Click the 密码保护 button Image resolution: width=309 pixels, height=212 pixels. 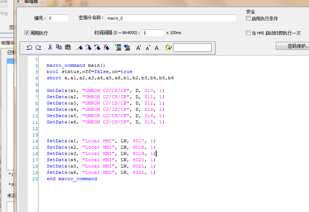pos(293,46)
